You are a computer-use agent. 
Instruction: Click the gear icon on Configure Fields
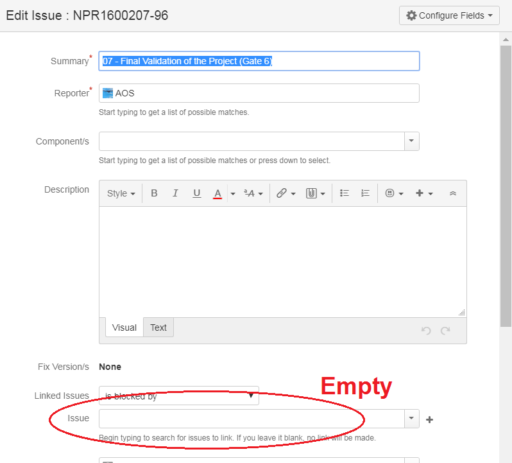[x=411, y=15]
